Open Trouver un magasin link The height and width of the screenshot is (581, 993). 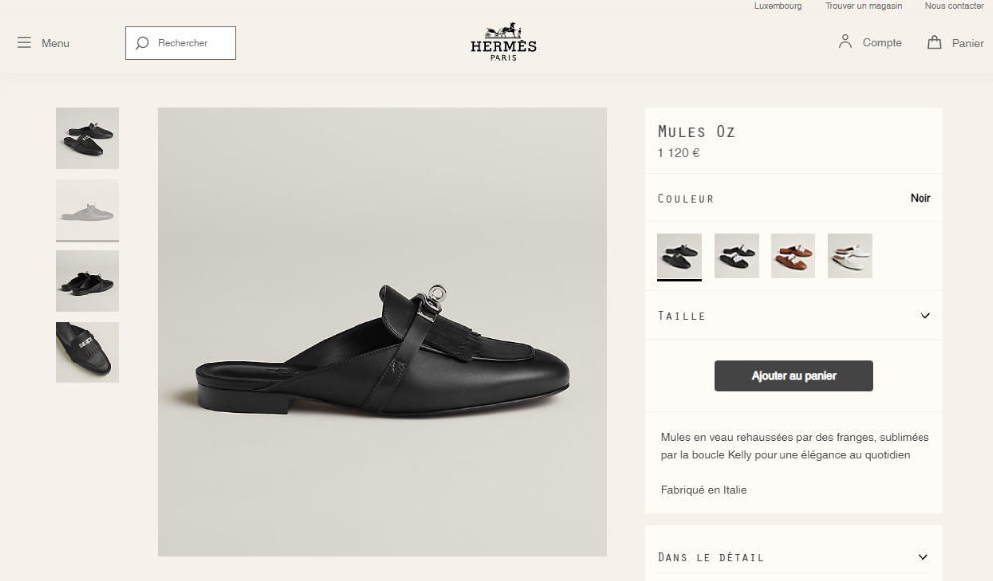[863, 6]
